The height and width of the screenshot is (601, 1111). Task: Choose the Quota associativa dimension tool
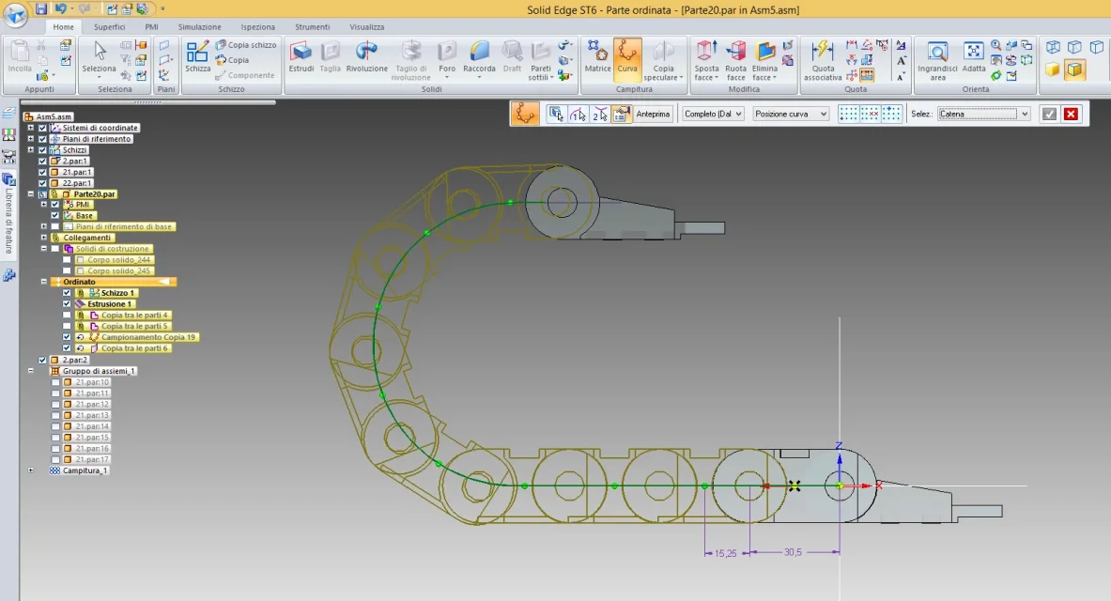823,60
